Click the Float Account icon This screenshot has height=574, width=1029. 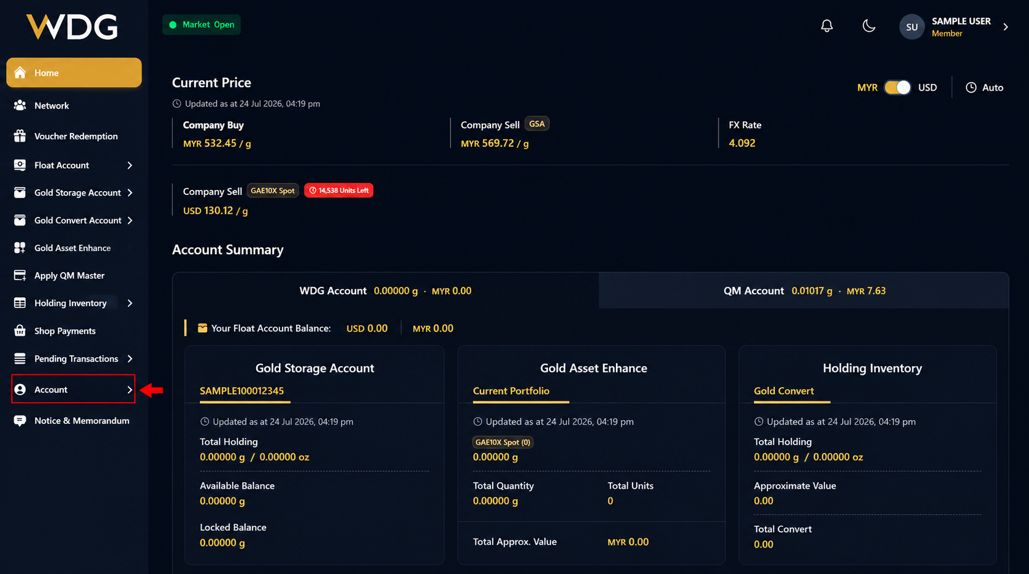pyautogui.click(x=20, y=165)
